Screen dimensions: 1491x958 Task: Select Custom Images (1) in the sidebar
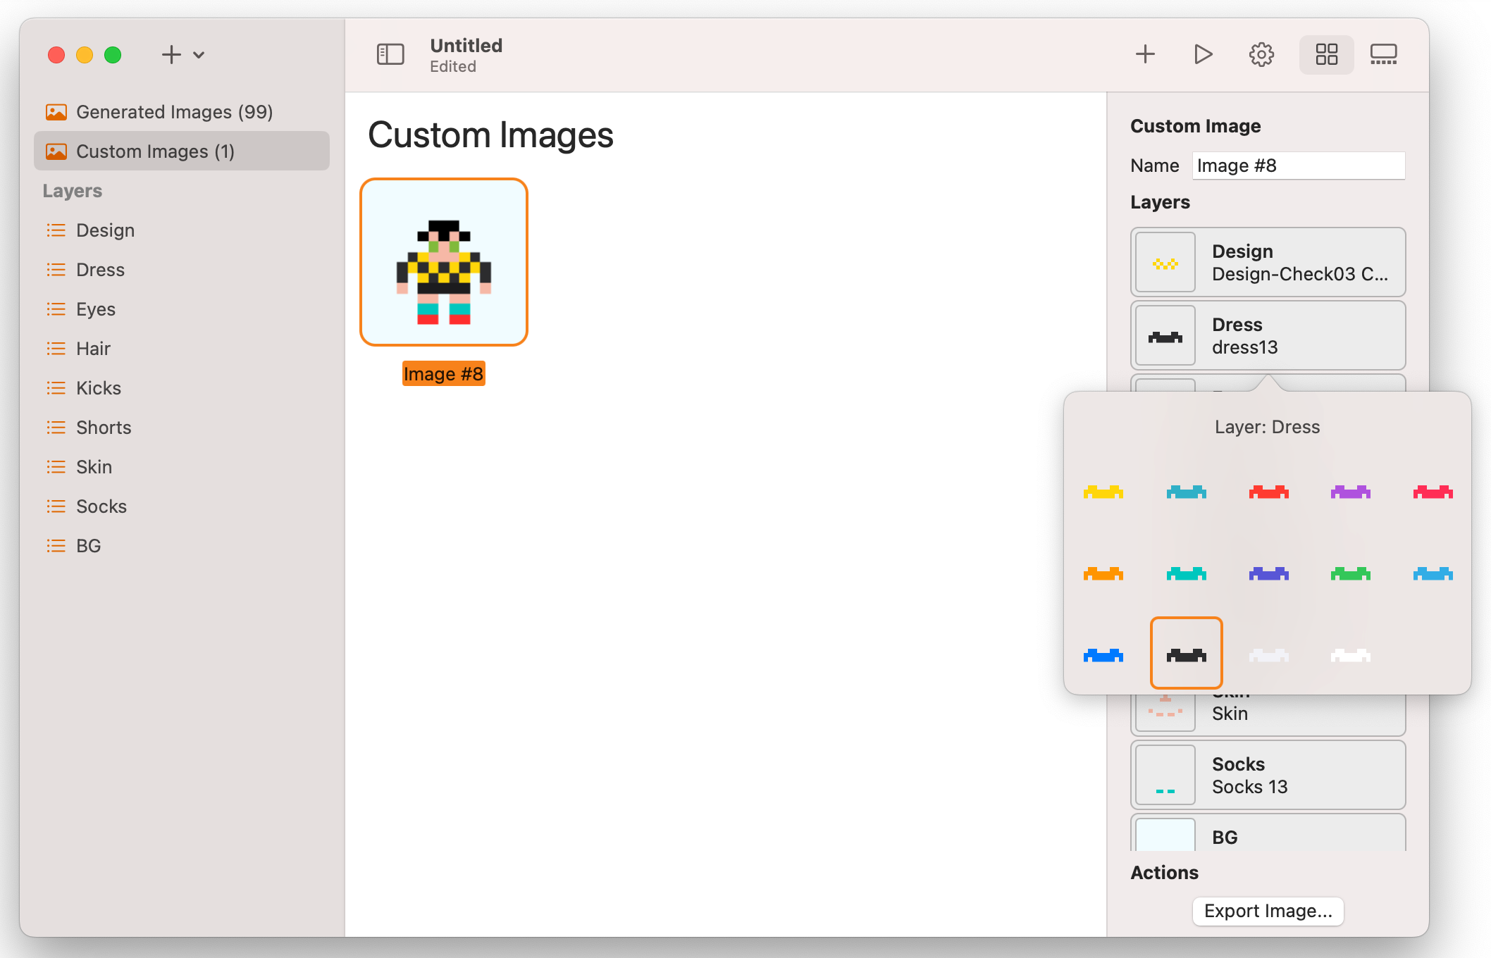coord(155,151)
